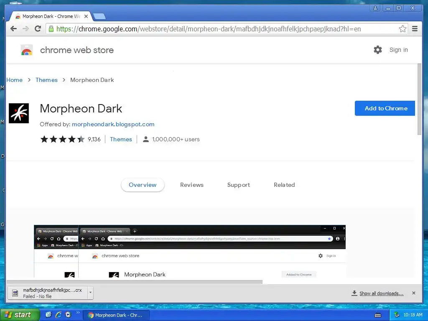
Task: Click Add to Chrome button
Action: tap(385, 108)
